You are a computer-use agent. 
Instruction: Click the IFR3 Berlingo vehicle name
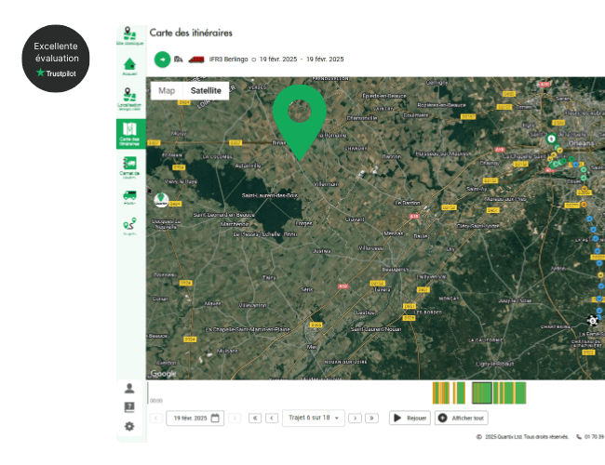point(228,60)
